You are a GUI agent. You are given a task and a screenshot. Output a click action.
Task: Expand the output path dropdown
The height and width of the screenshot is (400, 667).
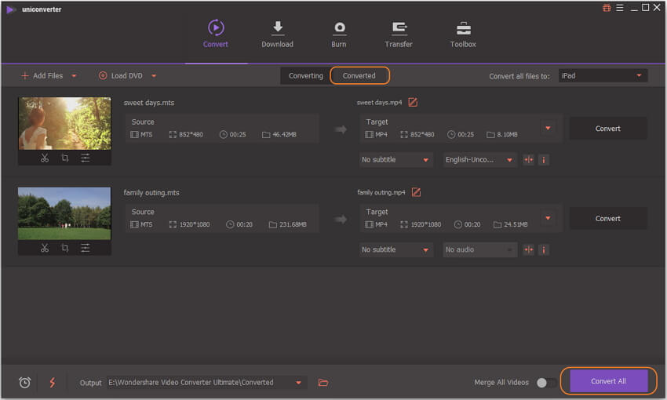(x=299, y=383)
